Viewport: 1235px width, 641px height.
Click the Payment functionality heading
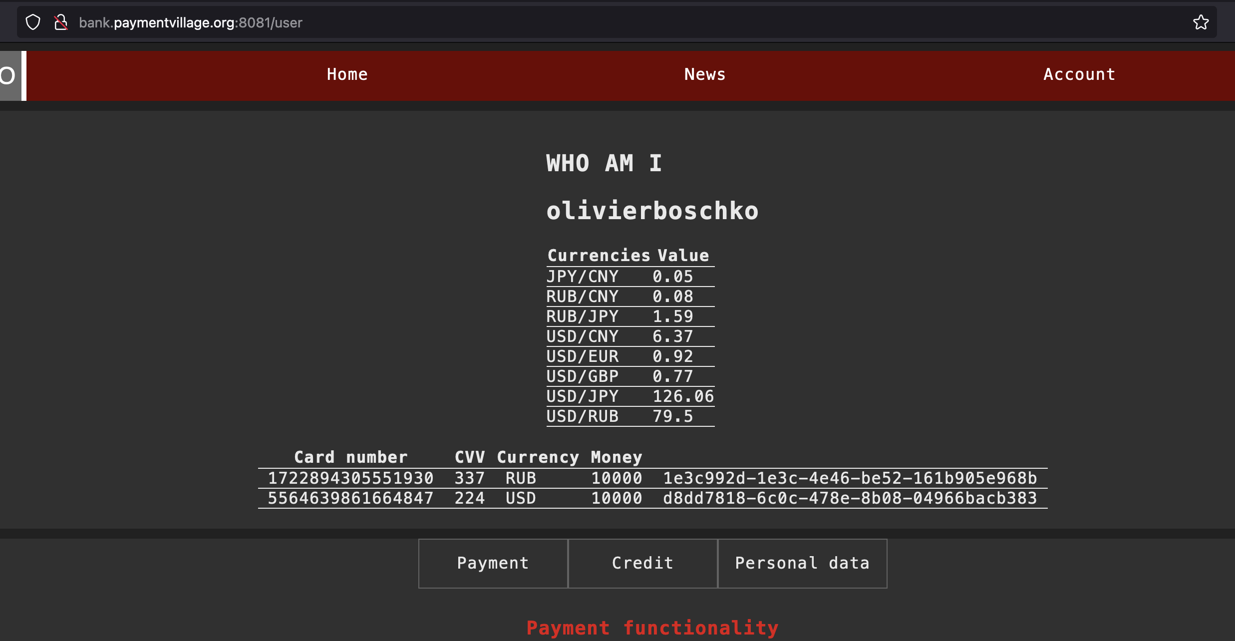pyautogui.click(x=652, y=628)
